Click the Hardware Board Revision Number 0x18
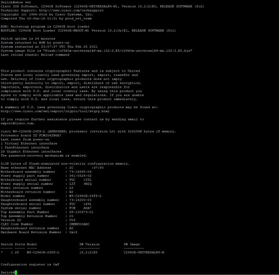279x275 pixels. tap(73, 232)
